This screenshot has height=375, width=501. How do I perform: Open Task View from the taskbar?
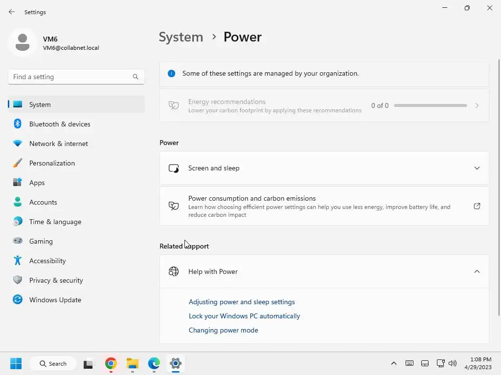88,363
